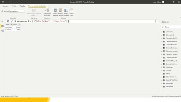Viewport: 181px width, 102px height.
Task: Expand the Tabla LEFTOUTER table chevron
Action: click(x=161, y=80)
